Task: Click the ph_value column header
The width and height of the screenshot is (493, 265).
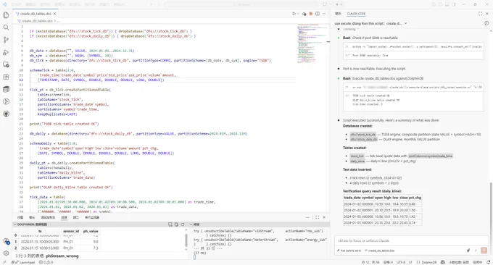Action: coord(91,231)
